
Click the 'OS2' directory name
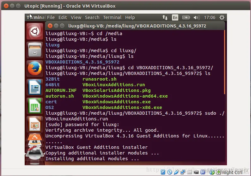[50, 107]
